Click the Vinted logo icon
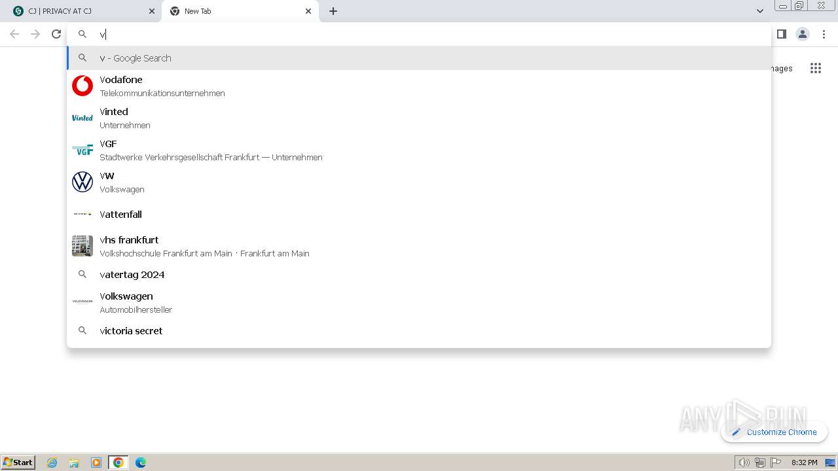This screenshot has width=838, height=471. (82, 118)
